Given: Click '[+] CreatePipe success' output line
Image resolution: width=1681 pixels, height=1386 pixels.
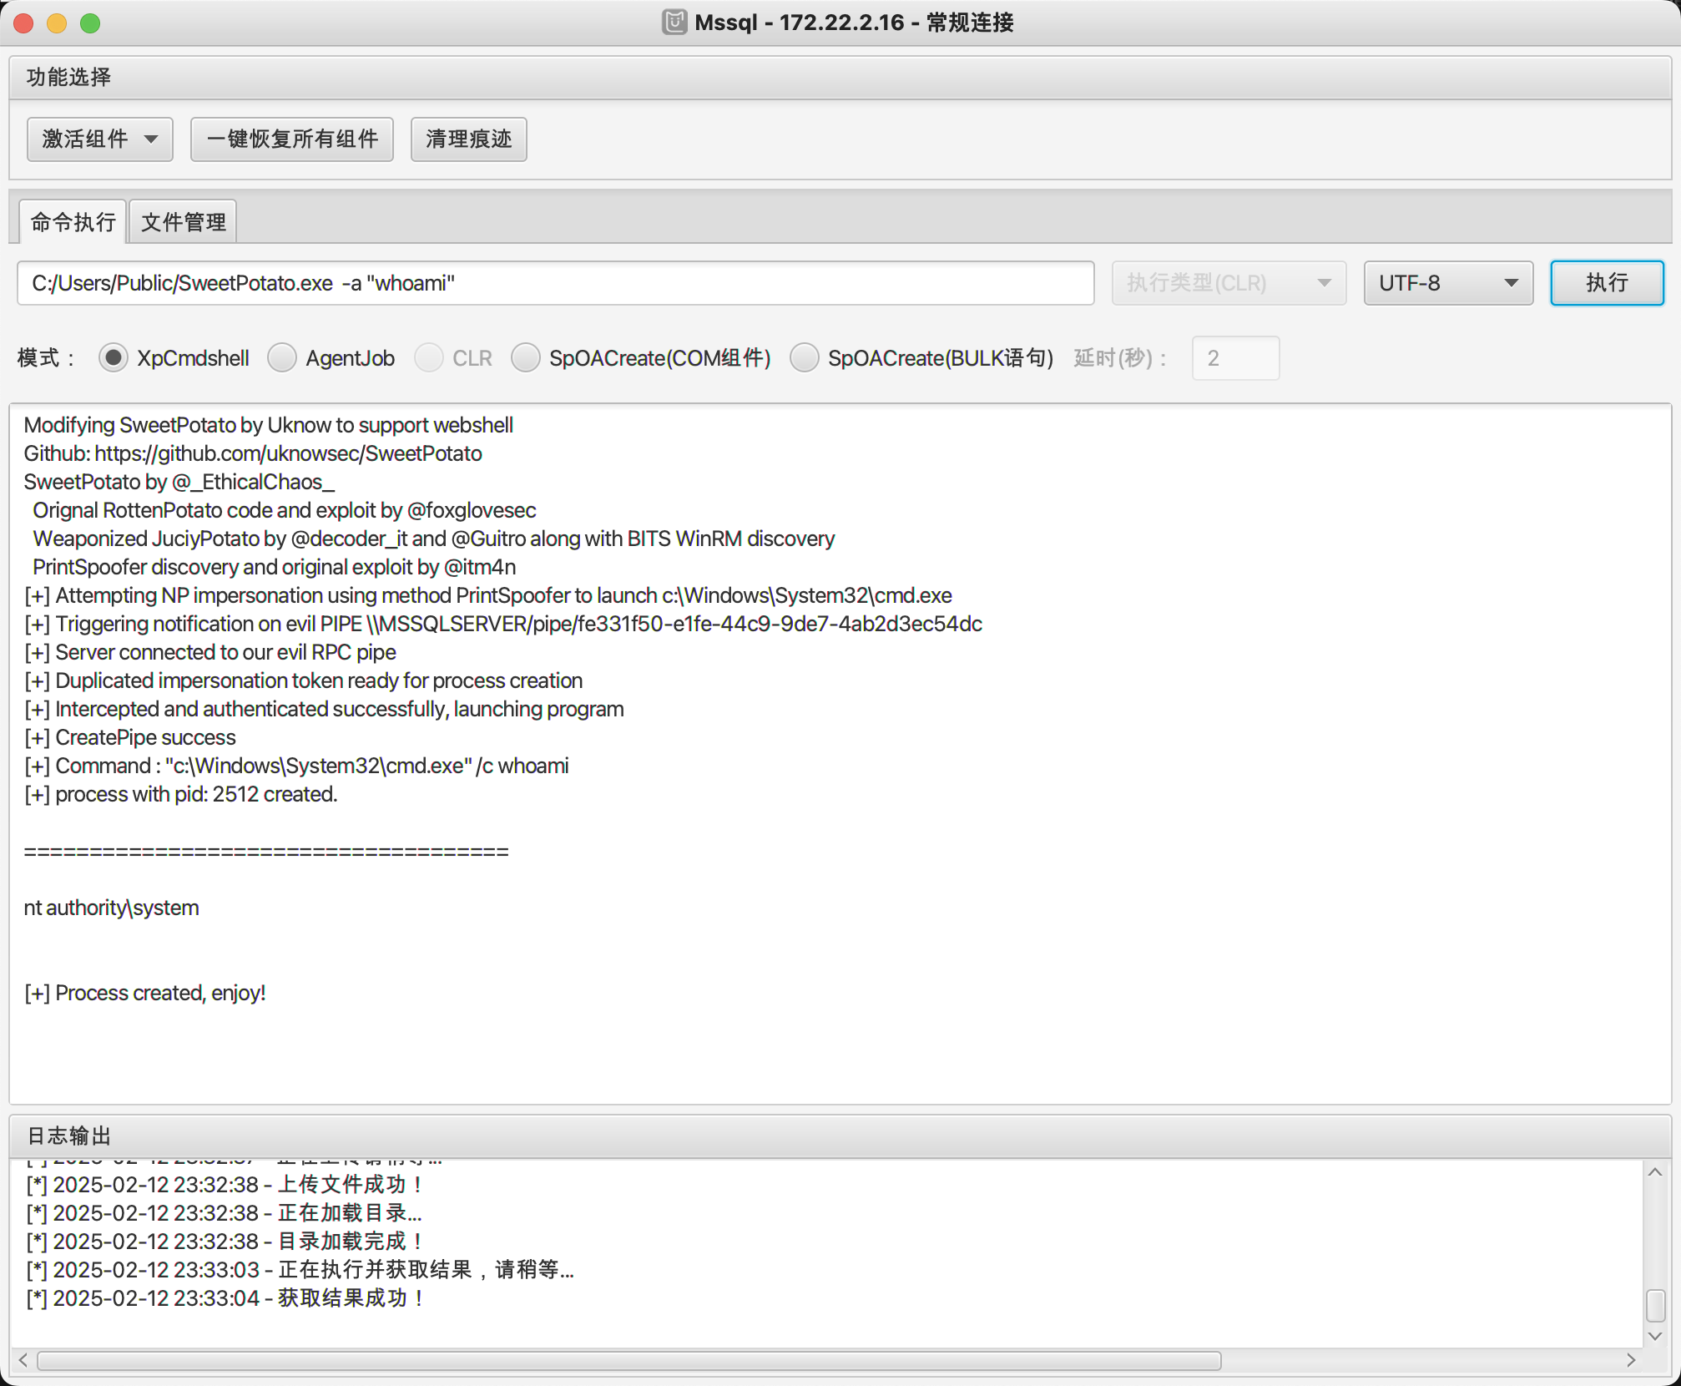Looking at the screenshot, I should coord(129,737).
